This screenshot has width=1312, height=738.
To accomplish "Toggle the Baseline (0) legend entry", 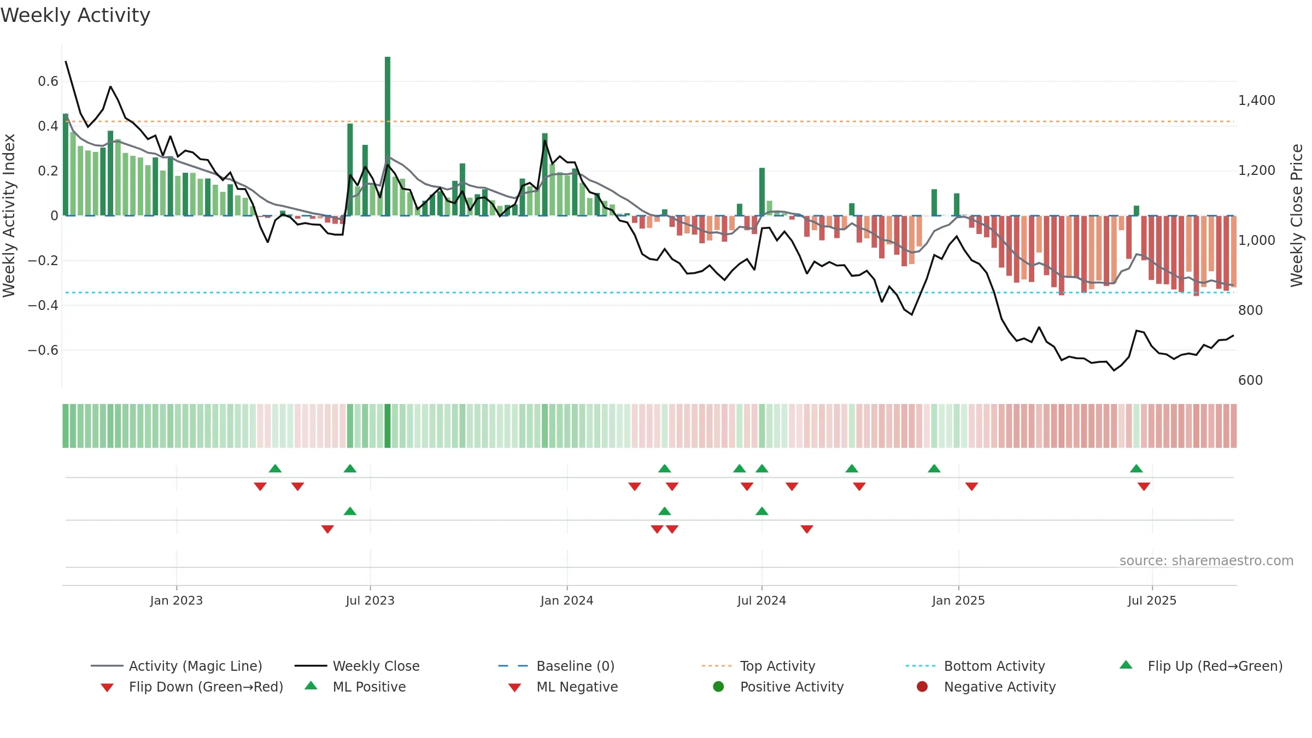I will coord(557,666).
